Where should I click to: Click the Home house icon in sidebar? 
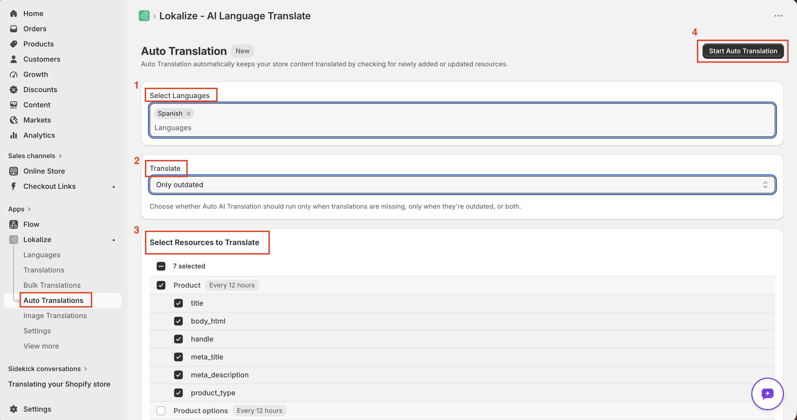pyautogui.click(x=13, y=13)
